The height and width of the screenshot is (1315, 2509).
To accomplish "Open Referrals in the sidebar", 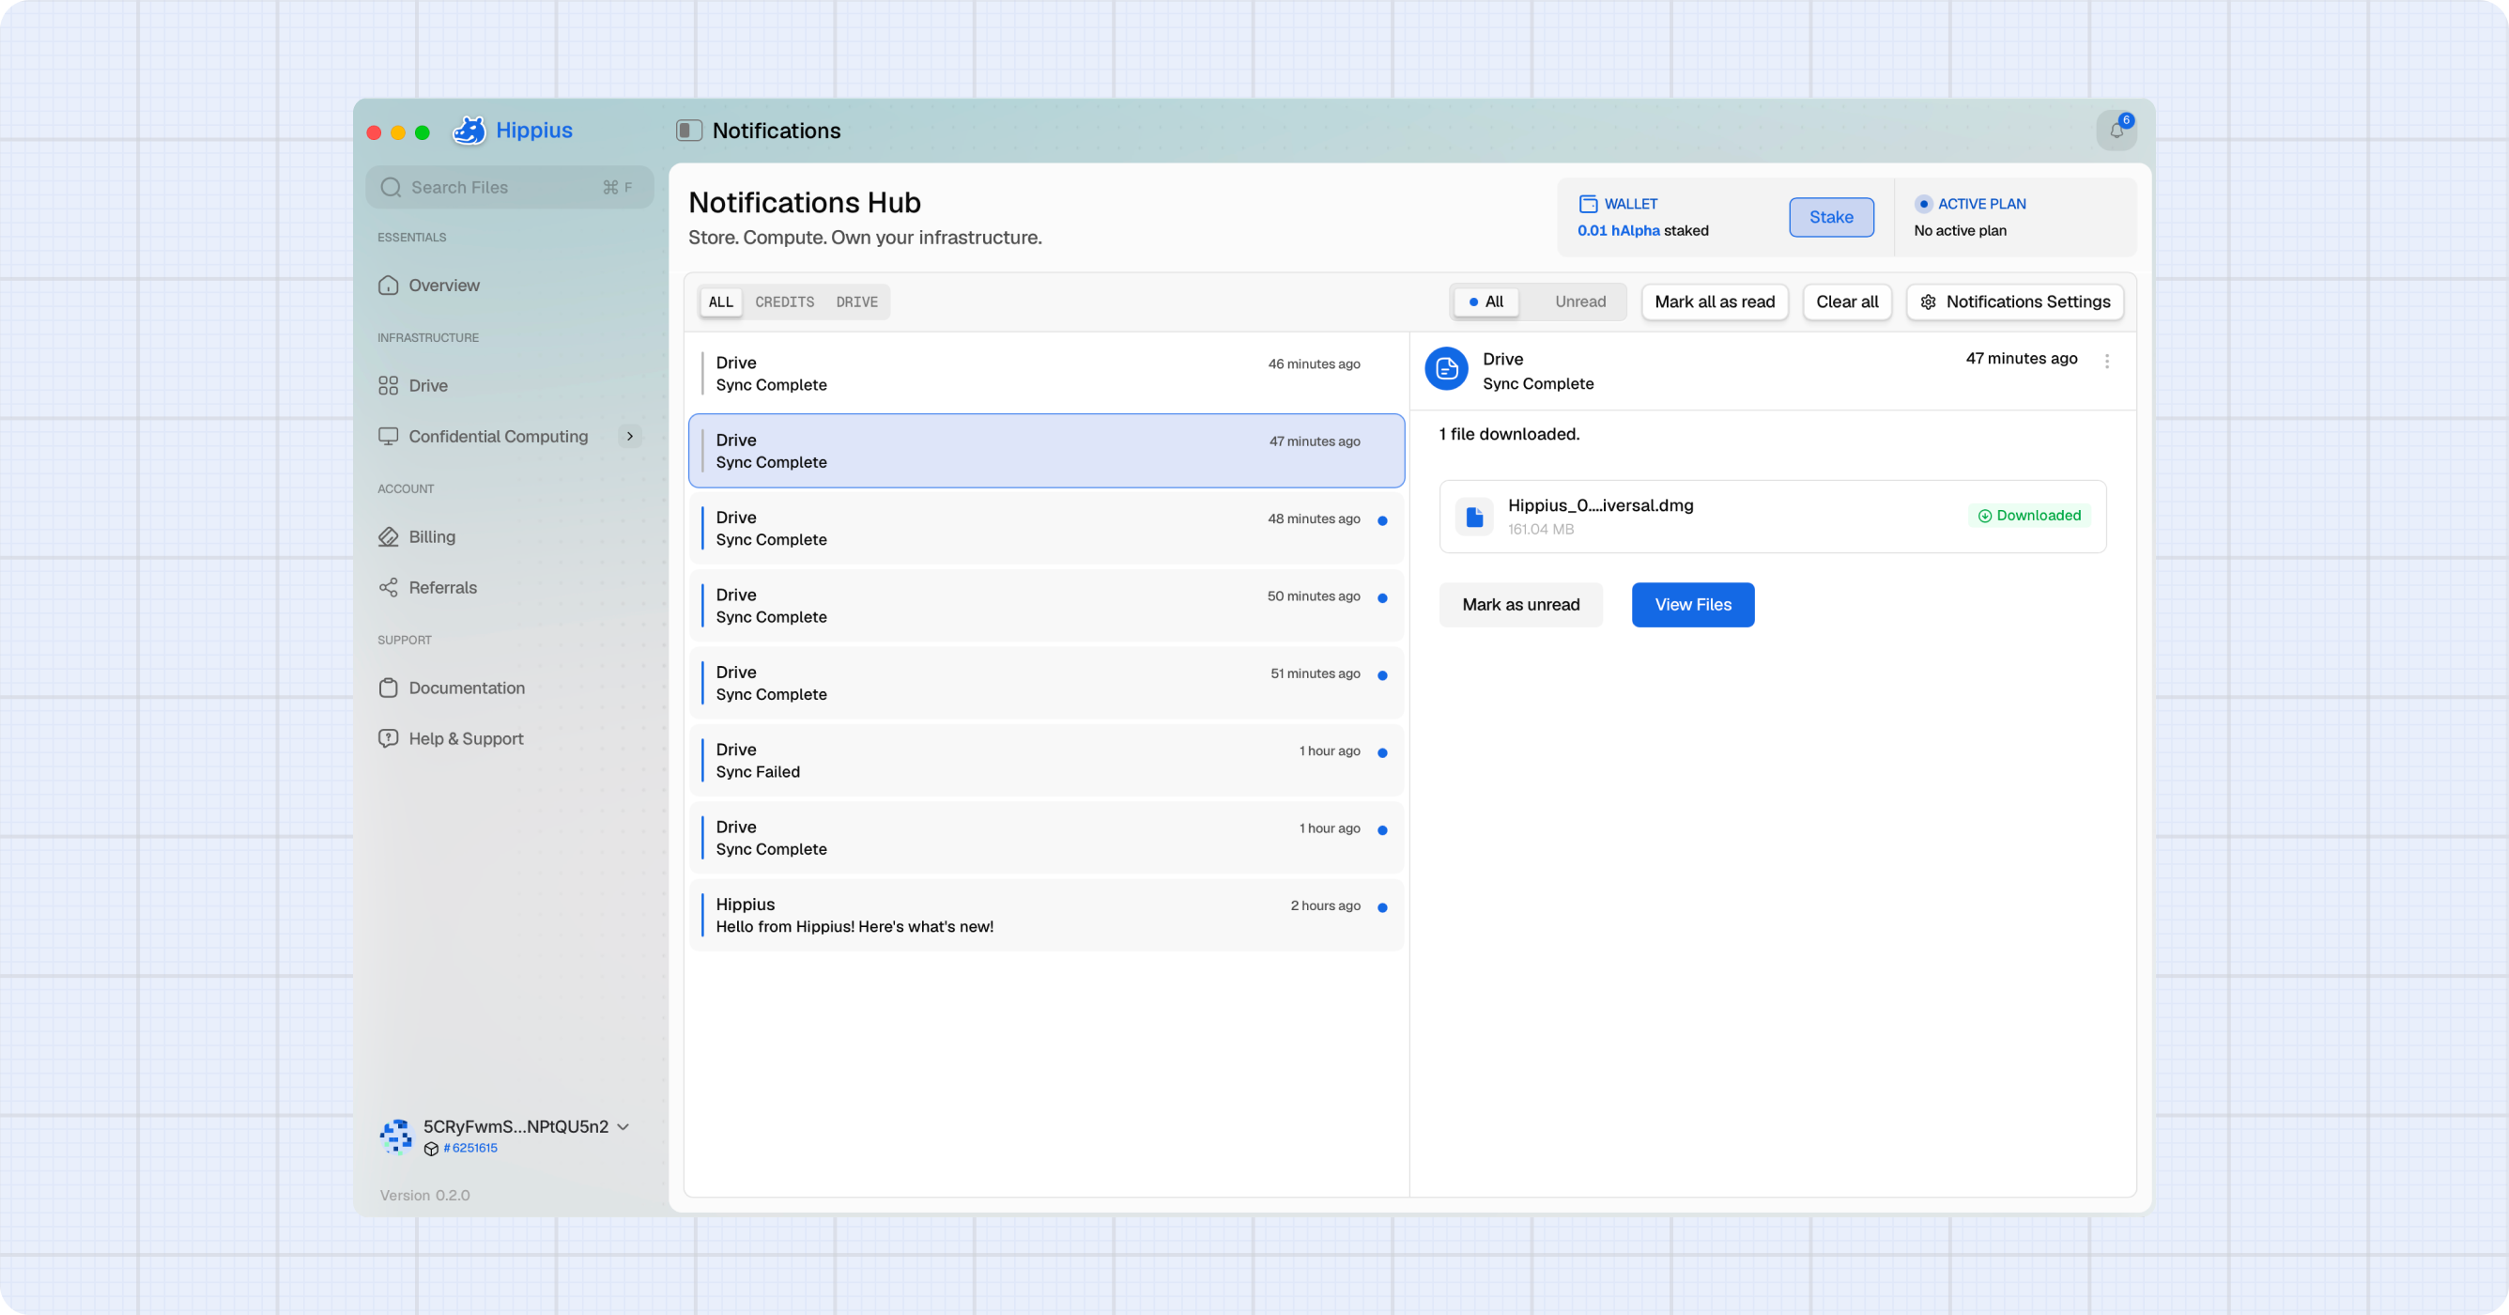I will pyautogui.click(x=509, y=587).
